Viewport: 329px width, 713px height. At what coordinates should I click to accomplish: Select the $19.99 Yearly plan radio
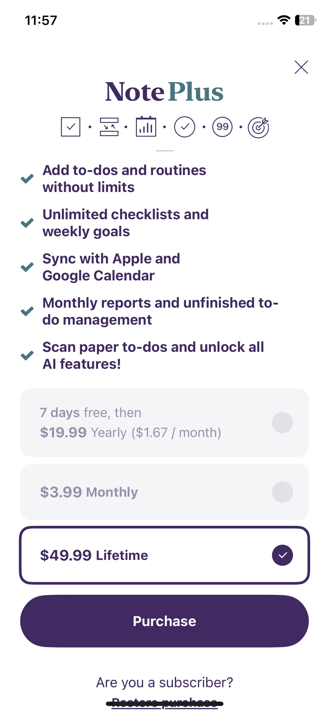click(282, 423)
